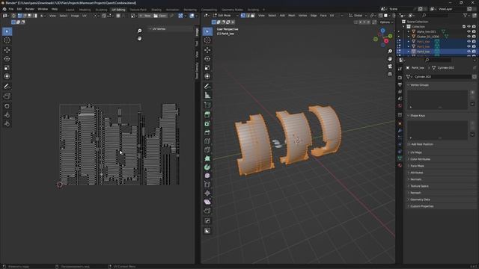Pick the UV editor Move tool
The height and width of the screenshot is (269, 479).
(x=7, y=50)
